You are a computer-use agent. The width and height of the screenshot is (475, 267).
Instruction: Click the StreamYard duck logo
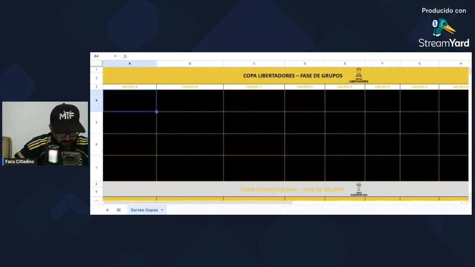(x=444, y=27)
